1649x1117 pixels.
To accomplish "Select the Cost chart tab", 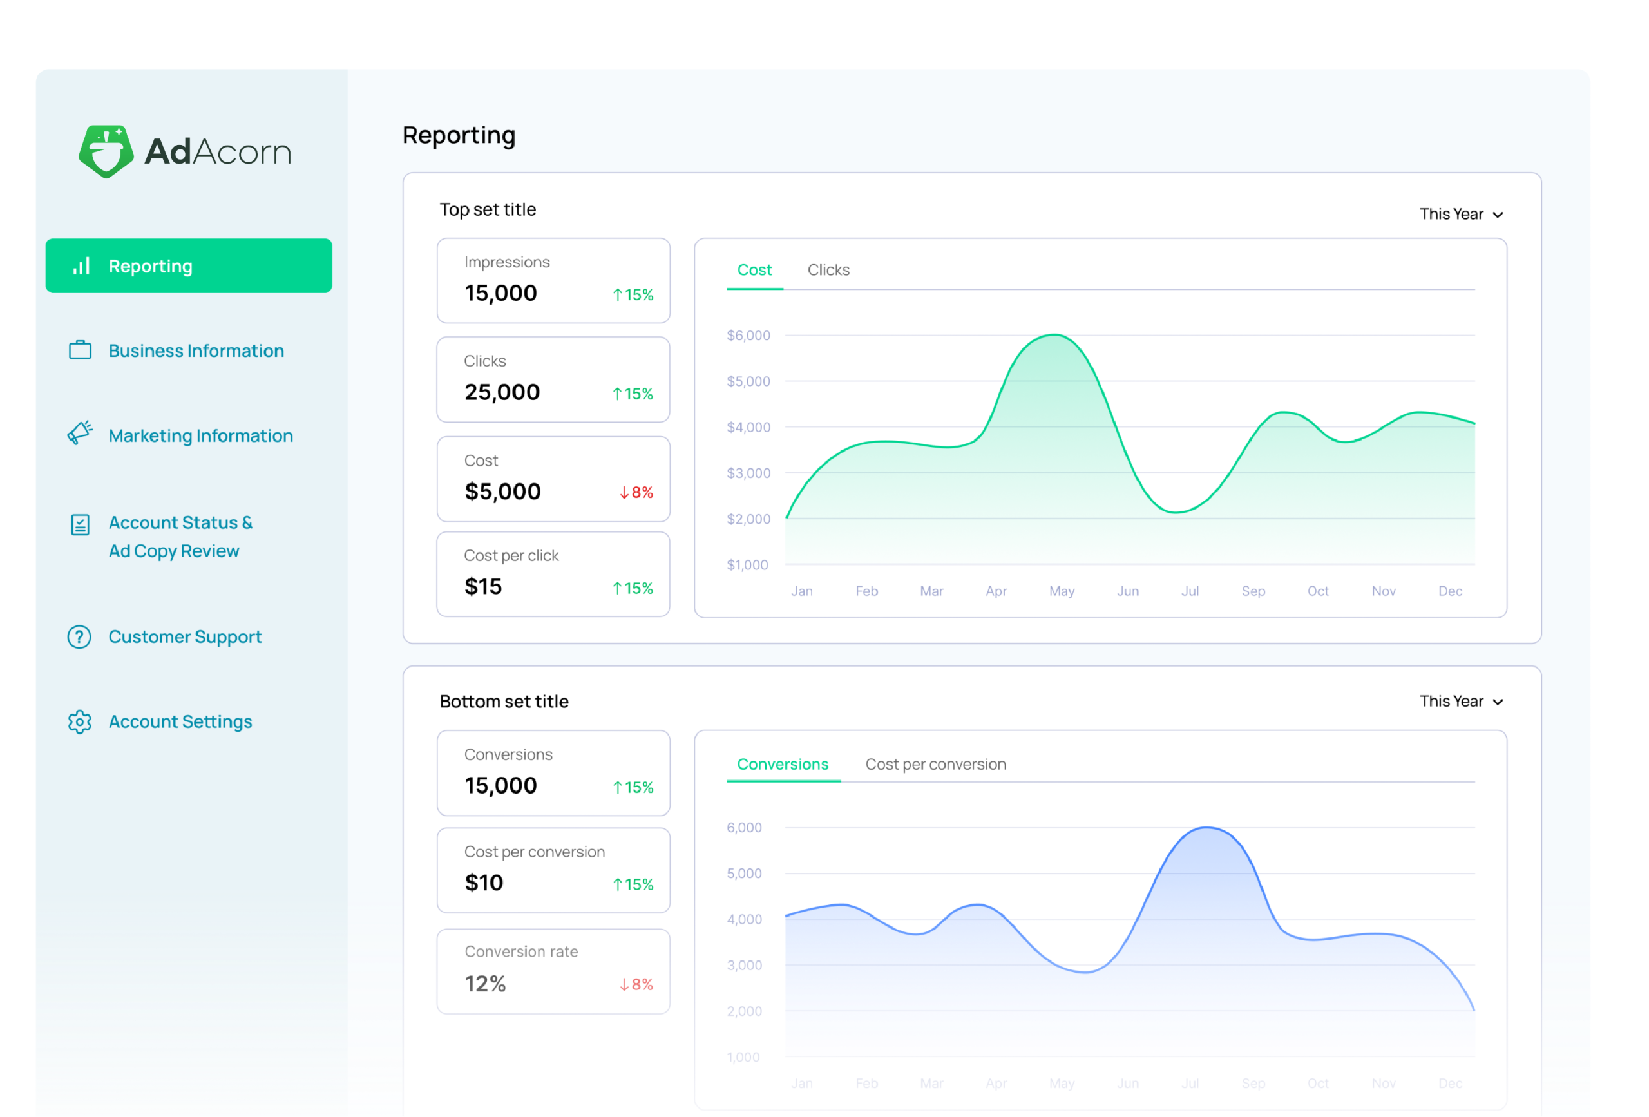I will pyautogui.click(x=754, y=270).
